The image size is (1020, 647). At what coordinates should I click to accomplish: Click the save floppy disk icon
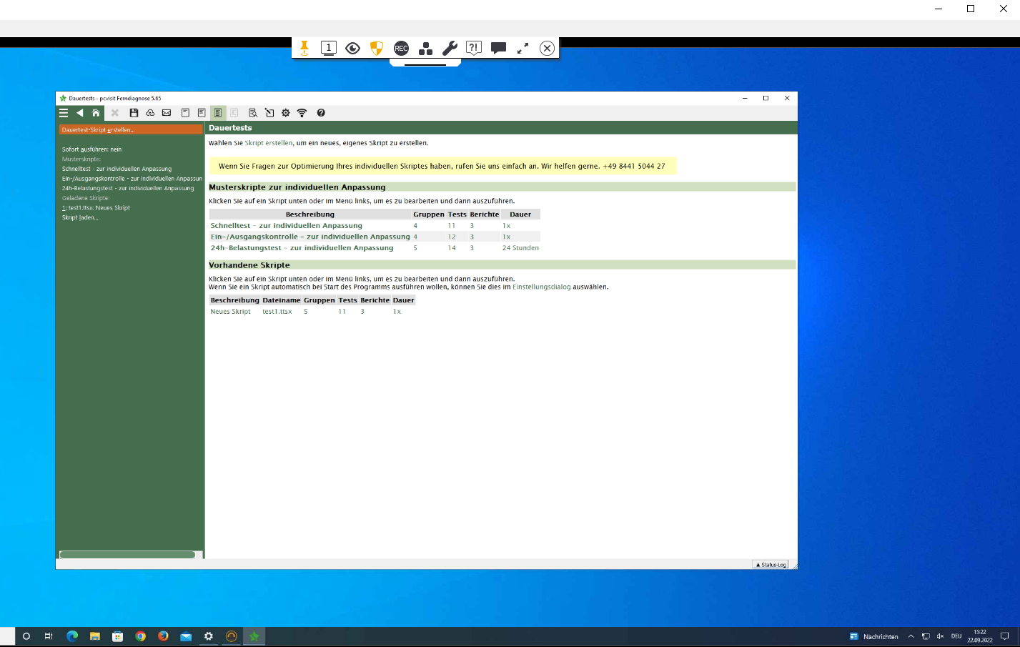134,113
